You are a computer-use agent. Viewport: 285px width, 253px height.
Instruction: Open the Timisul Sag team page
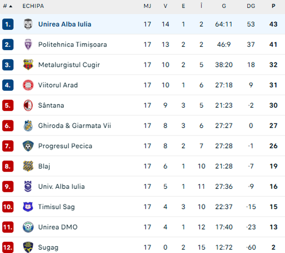[x=56, y=207]
